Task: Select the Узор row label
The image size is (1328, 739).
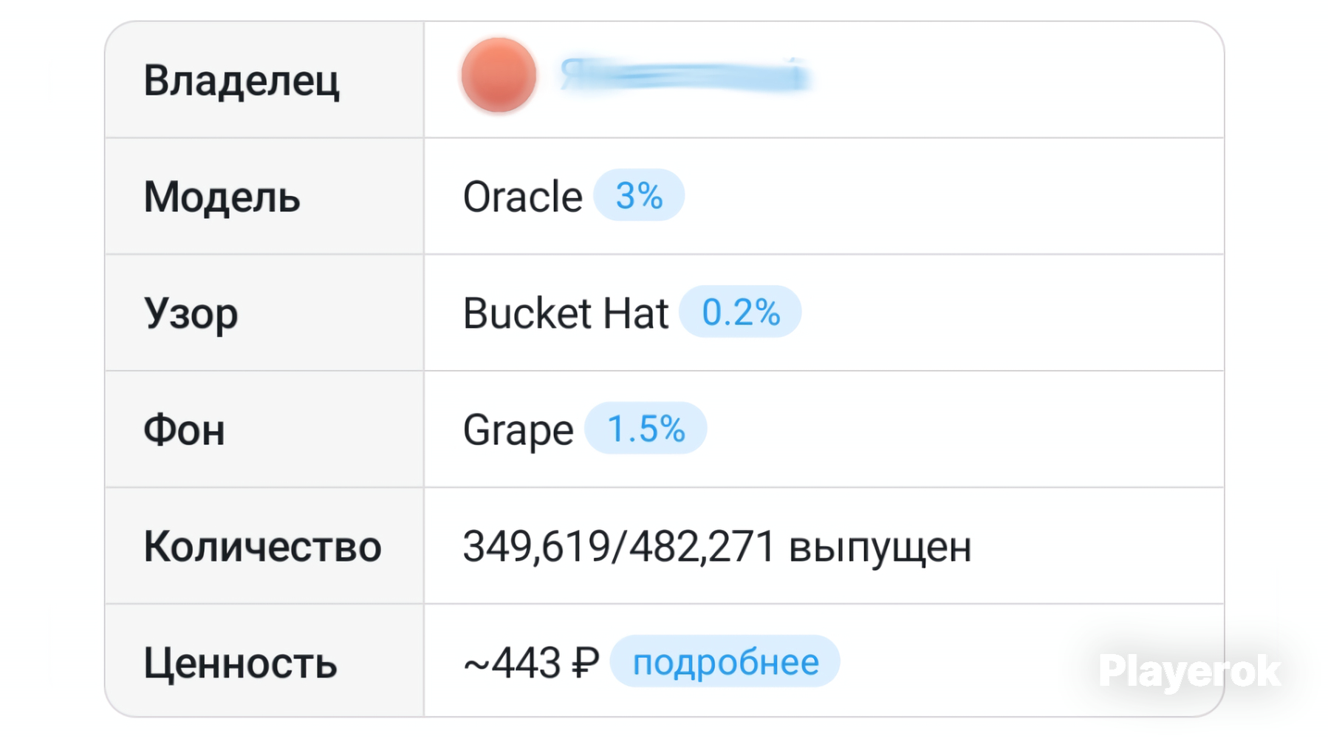Action: (191, 314)
